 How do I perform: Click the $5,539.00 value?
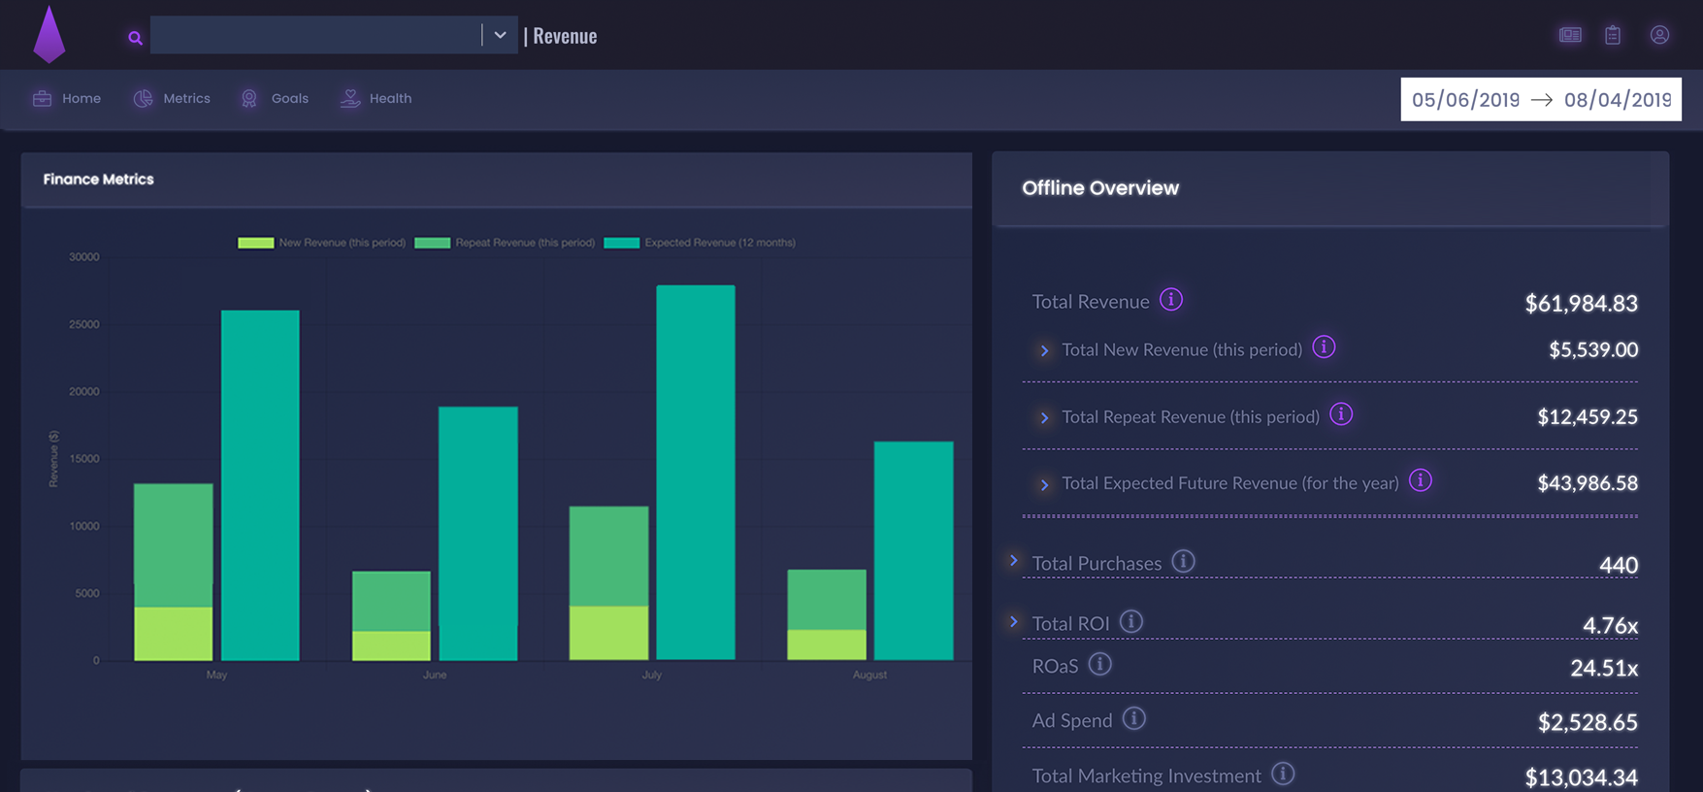pyautogui.click(x=1593, y=349)
